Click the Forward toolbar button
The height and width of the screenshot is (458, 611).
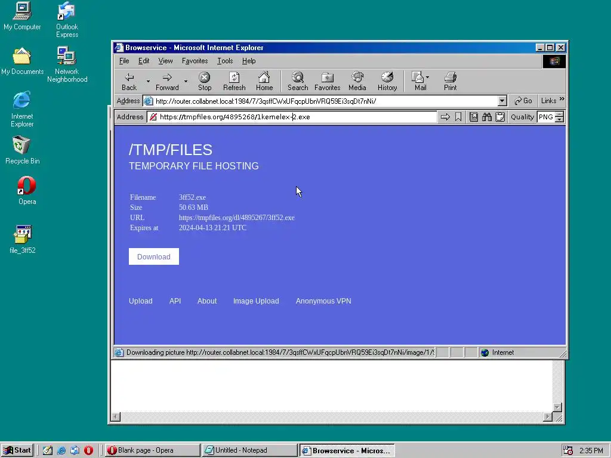[x=167, y=81]
